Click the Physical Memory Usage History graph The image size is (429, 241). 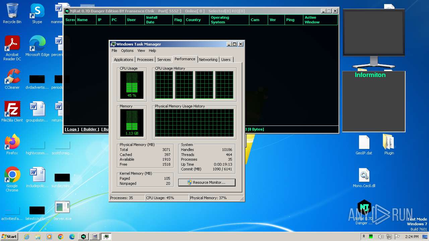[x=194, y=123]
